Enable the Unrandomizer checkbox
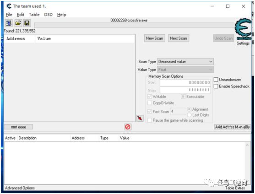Image resolution: width=255 pixels, height=194 pixels. tap(216, 80)
